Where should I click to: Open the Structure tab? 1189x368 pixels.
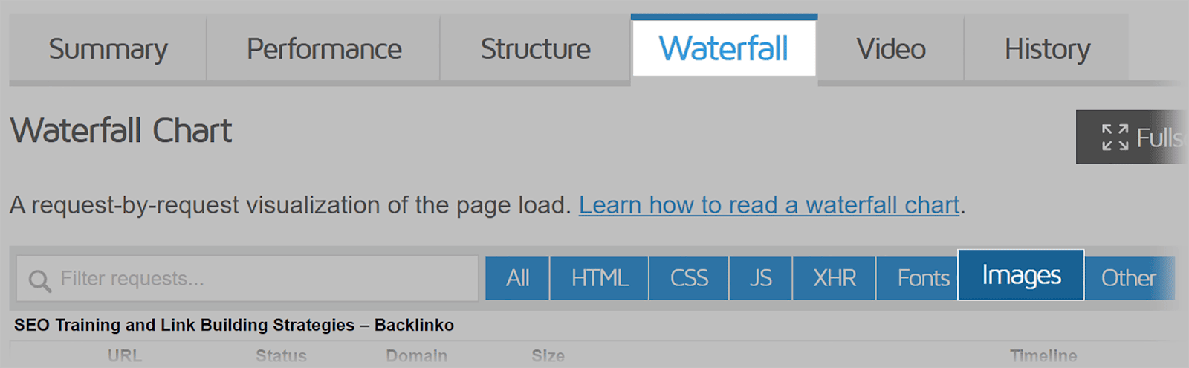pyautogui.click(x=535, y=49)
